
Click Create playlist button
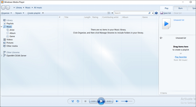point(34,13)
